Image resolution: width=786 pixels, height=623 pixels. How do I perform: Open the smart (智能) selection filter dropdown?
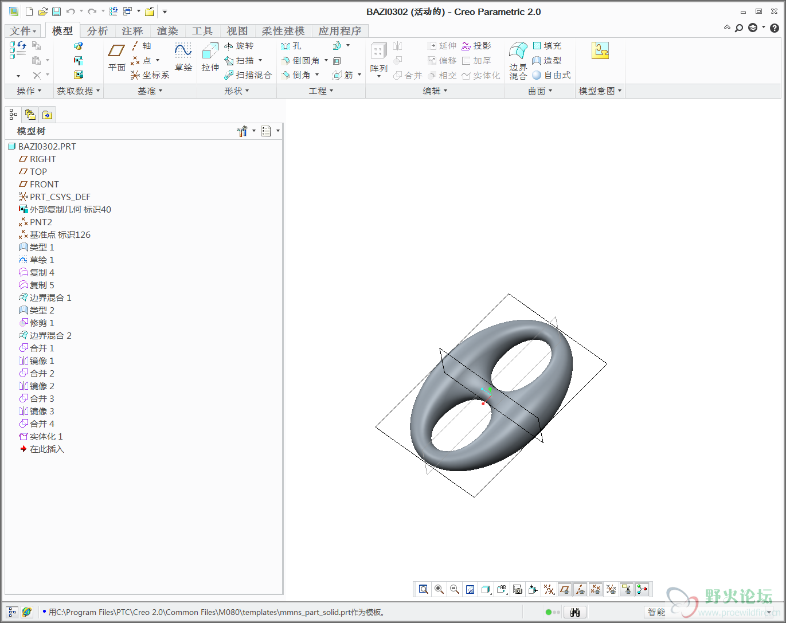(709, 612)
